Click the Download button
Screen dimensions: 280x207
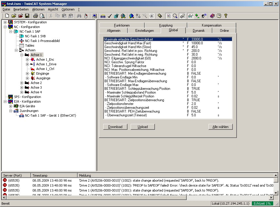(115, 127)
